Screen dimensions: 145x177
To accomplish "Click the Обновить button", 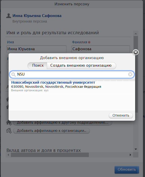I will pos(127,169).
